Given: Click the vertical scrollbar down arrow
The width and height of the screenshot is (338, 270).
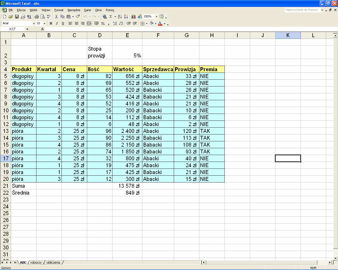Looking at the screenshot, I should 336,258.
